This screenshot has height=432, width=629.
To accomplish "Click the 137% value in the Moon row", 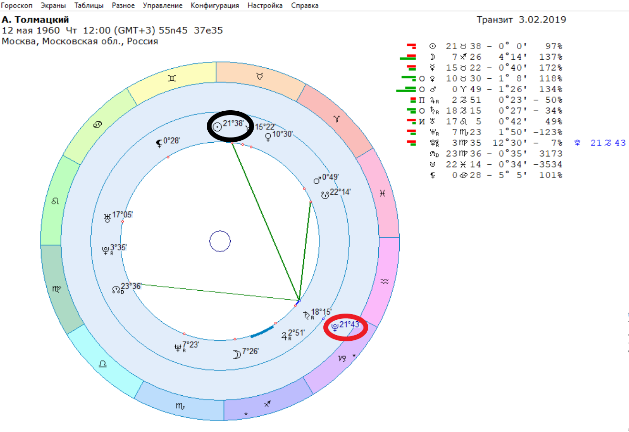I will pos(551,57).
